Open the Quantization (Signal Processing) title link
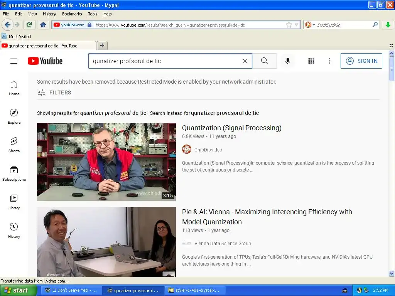 tap(231, 128)
